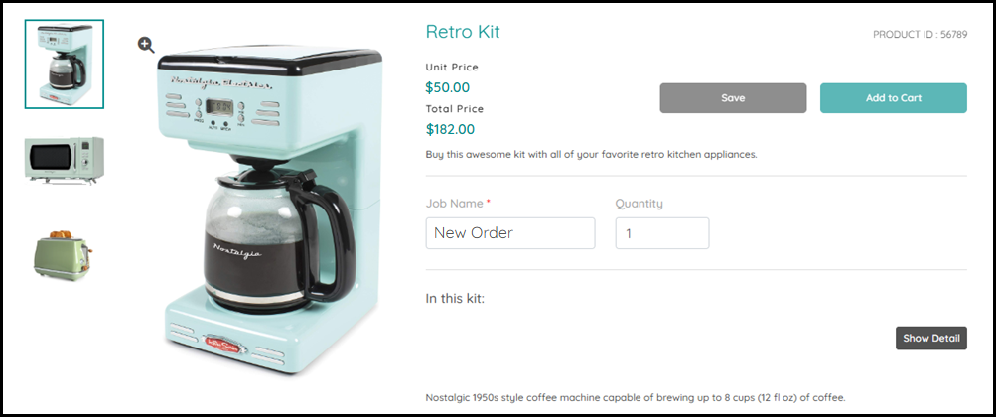Click the PRODUCT ID : 56789 text
Viewport: 996px width, 417px height.
[x=920, y=35]
